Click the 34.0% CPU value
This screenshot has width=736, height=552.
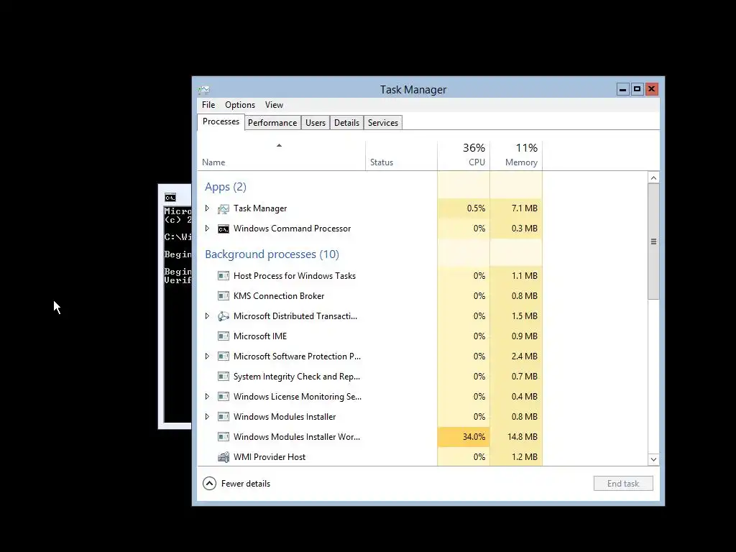click(474, 437)
